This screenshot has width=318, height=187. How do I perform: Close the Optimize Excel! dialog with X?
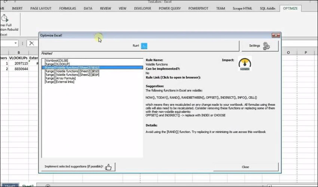276,35
